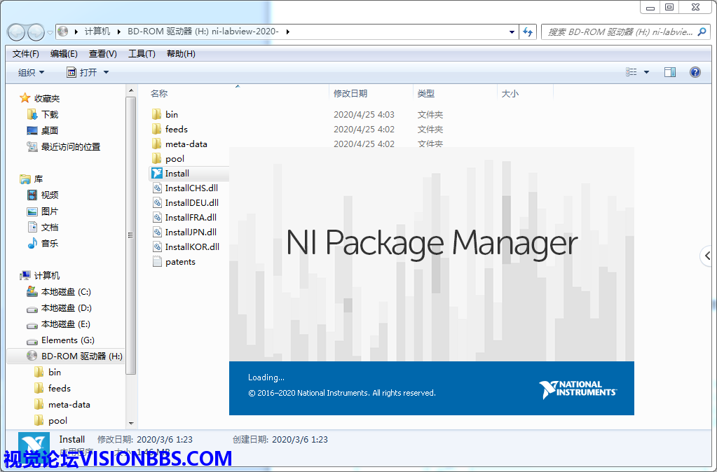Viewport: 717px width, 472px height.
Task: Click the back navigation arrow
Action: click(x=16, y=32)
